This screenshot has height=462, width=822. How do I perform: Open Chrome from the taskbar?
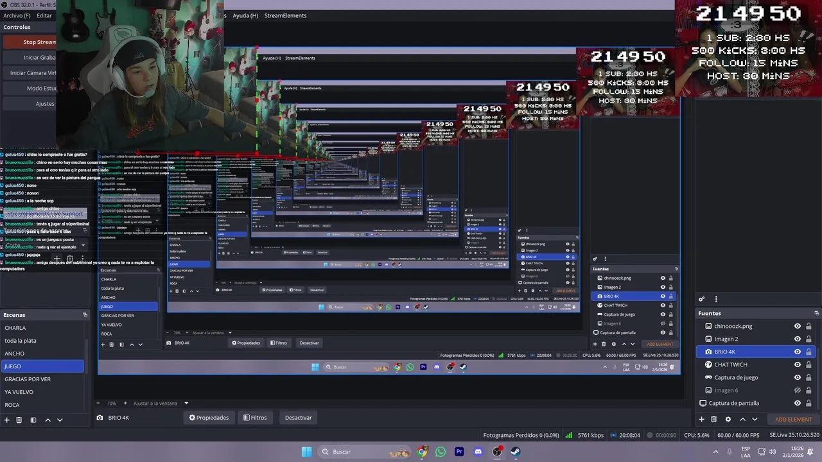tap(422, 452)
